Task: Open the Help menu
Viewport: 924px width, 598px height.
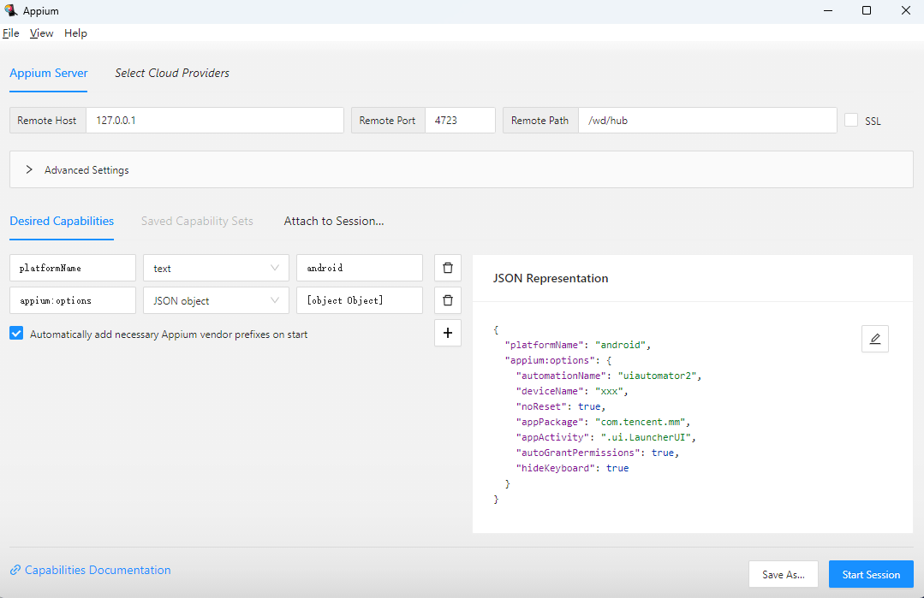Action: coord(75,33)
